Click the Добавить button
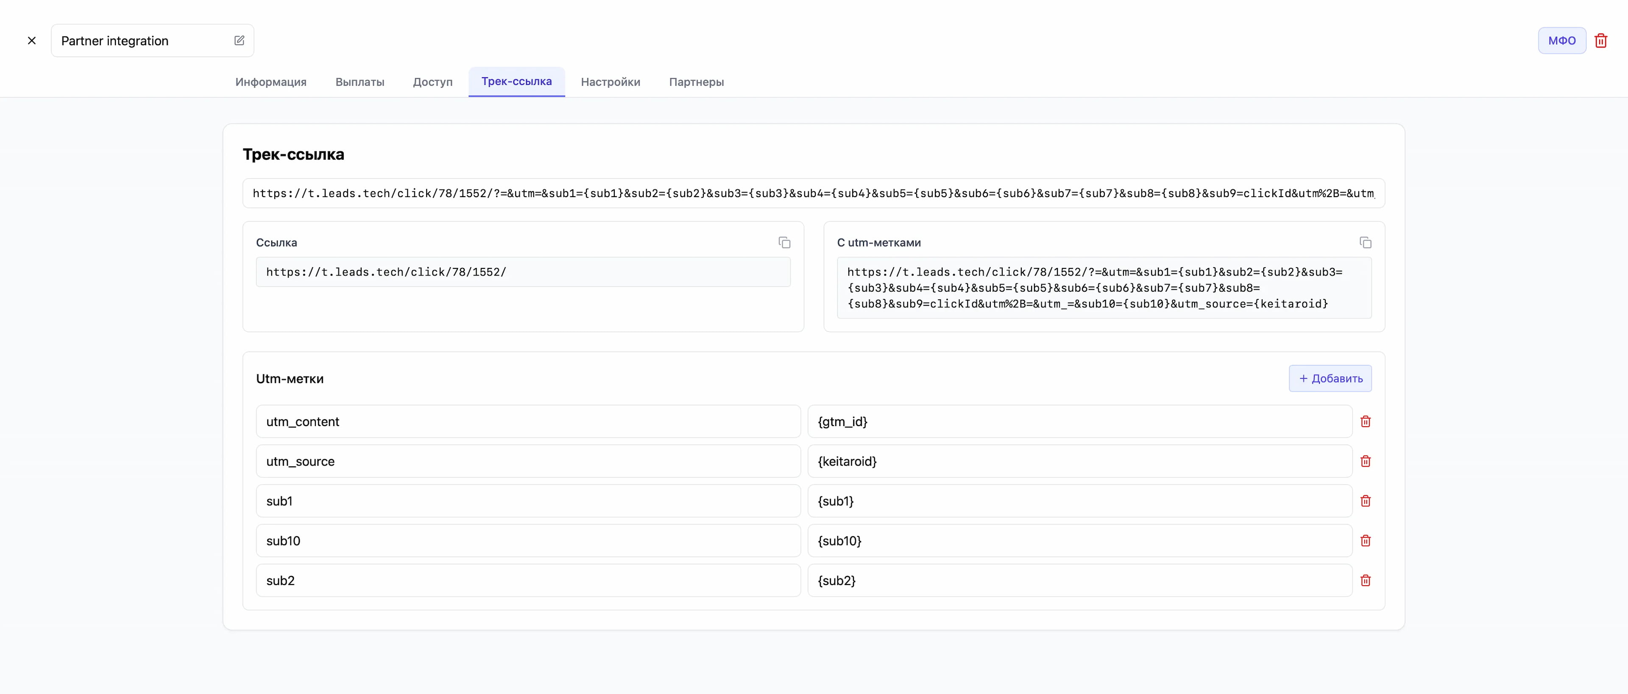Image resolution: width=1628 pixels, height=694 pixels. 1330,379
